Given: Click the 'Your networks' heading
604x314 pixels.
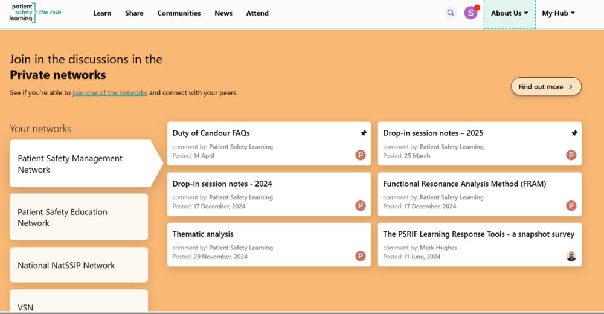Looking at the screenshot, I should point(40,129).
